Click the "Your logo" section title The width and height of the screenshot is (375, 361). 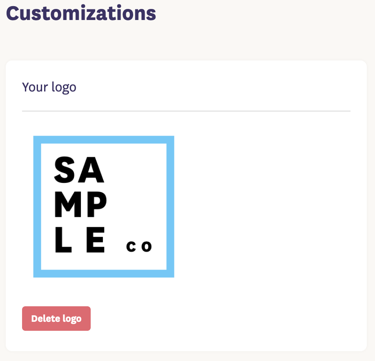point(49,87)
